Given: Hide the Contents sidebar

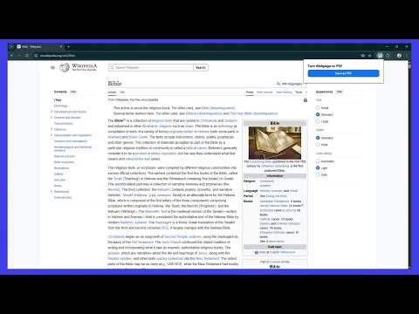Looking at the screenshot, I should pyautogui.click(x=73, y=92).
